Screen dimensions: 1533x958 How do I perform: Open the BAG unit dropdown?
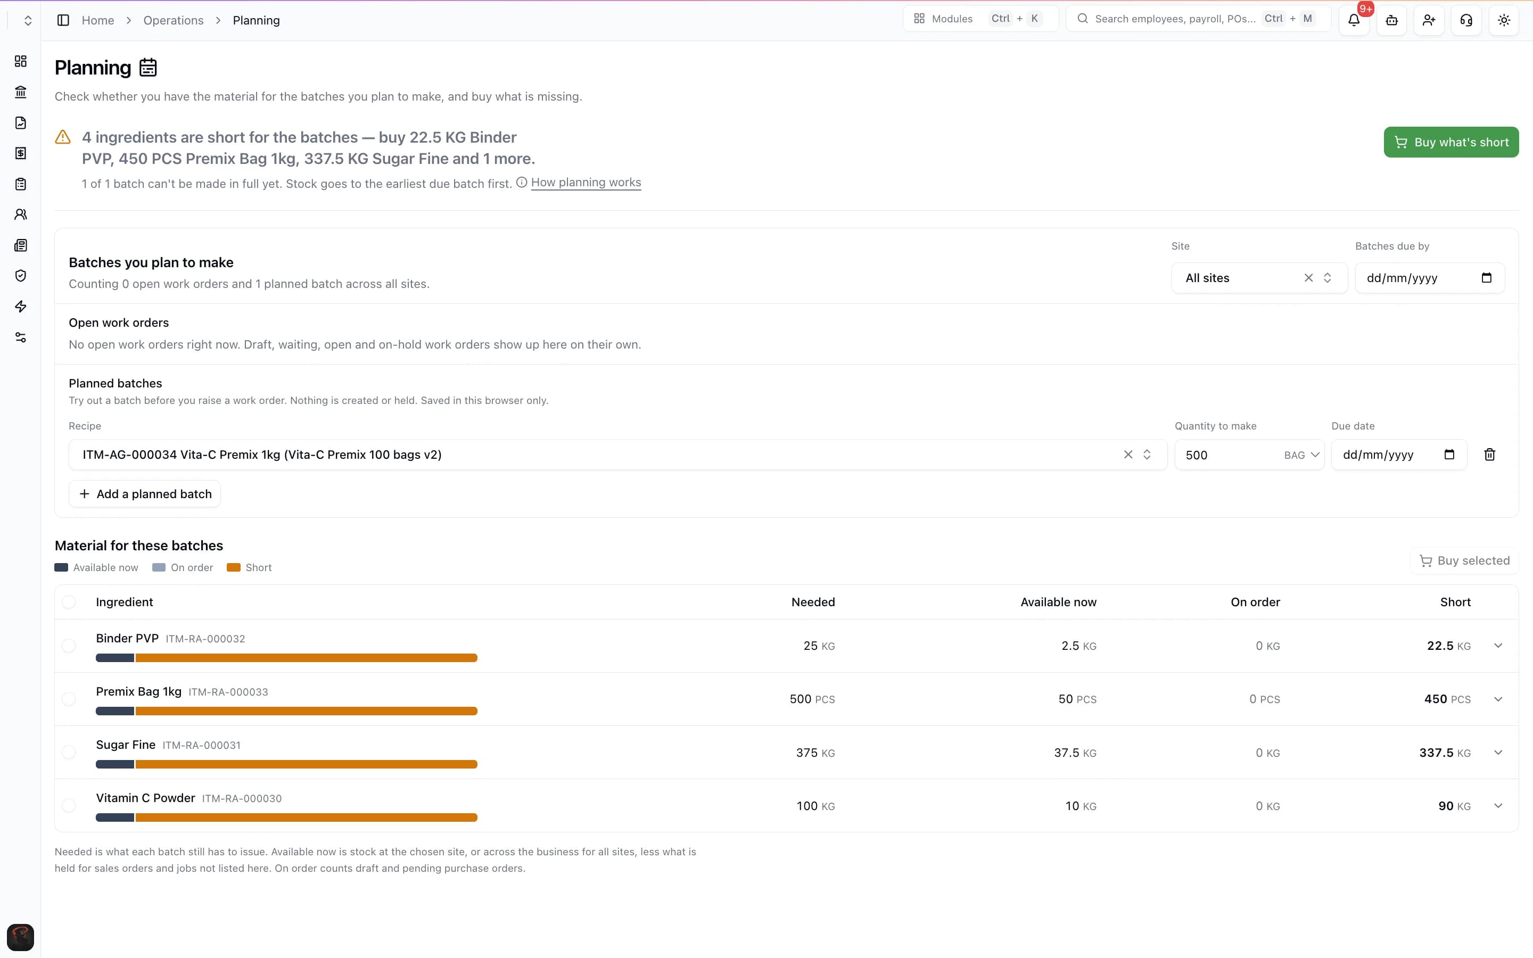1301,455
